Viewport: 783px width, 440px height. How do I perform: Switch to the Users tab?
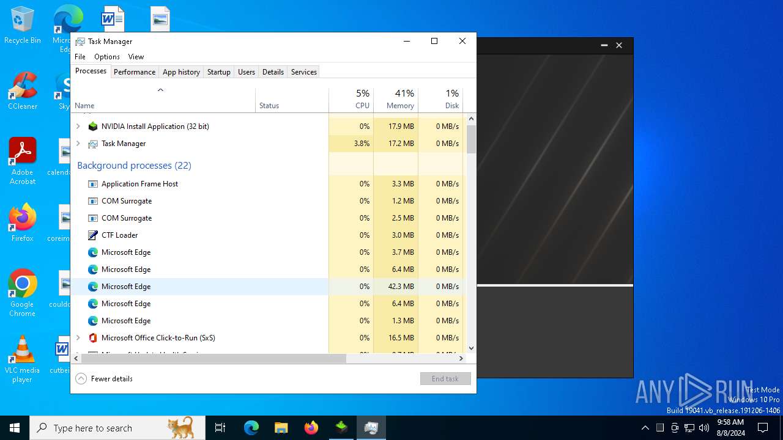[x=247, y=72]
